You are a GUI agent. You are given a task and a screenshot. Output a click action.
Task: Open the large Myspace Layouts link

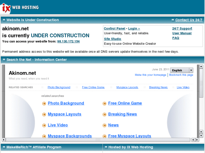[x=65, y=114]
